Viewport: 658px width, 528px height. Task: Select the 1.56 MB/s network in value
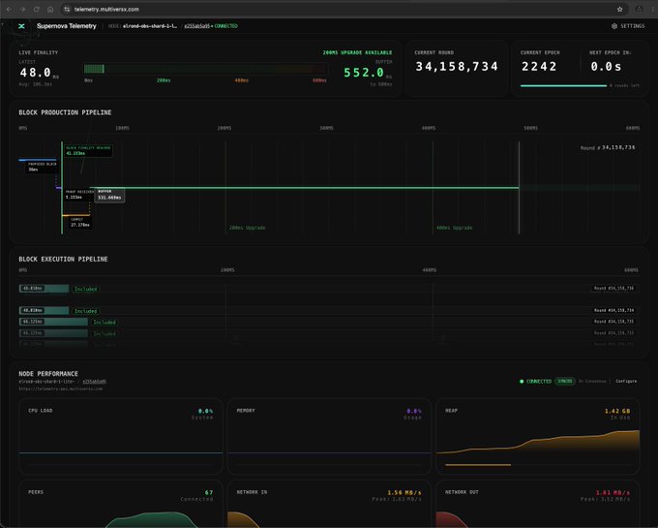pos(404,492)
